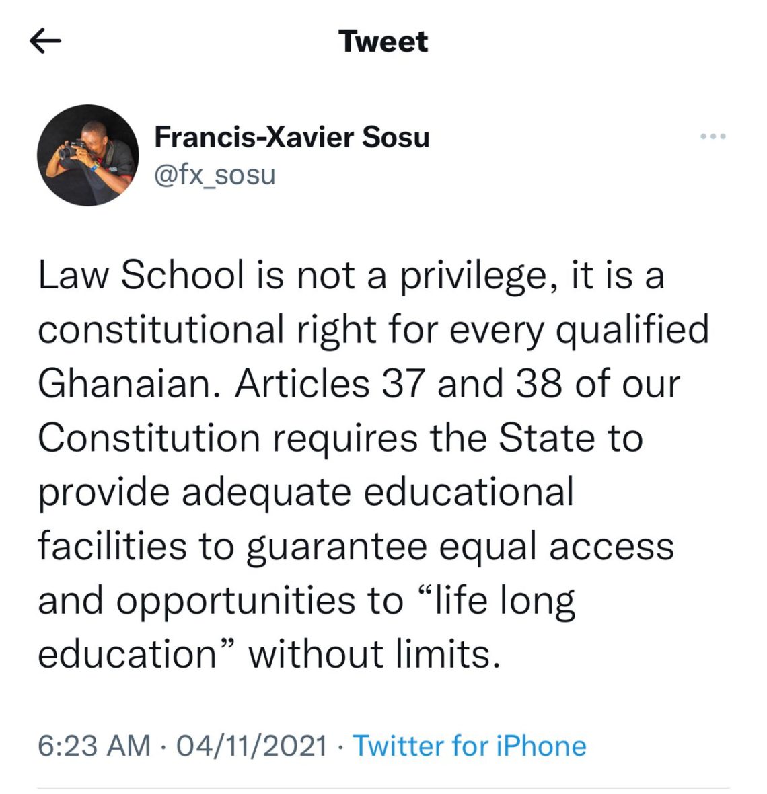Click the 6:23 AM timestamp
Viewport: 767px width, 794px height.
pos(94,746)
